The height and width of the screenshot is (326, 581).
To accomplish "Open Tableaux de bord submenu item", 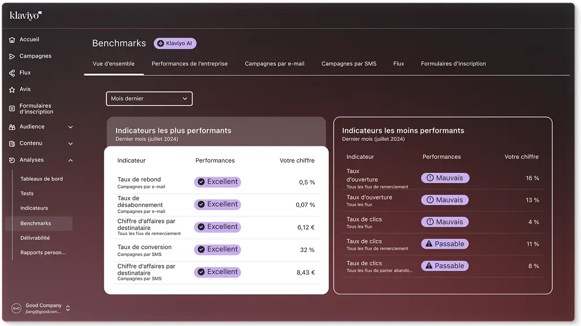I will click(41, 179).
